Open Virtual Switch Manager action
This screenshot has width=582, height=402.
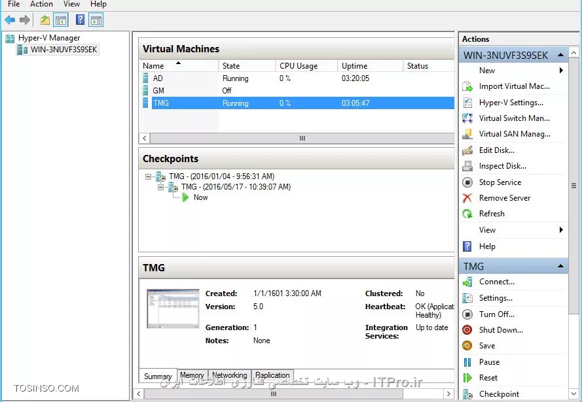[x=515, y=118]
